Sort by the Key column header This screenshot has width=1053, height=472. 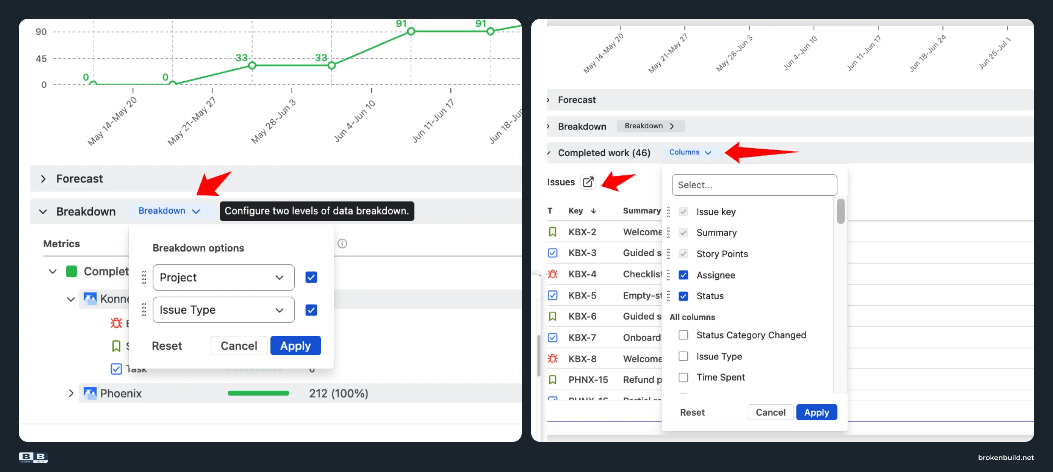point(575,211)
